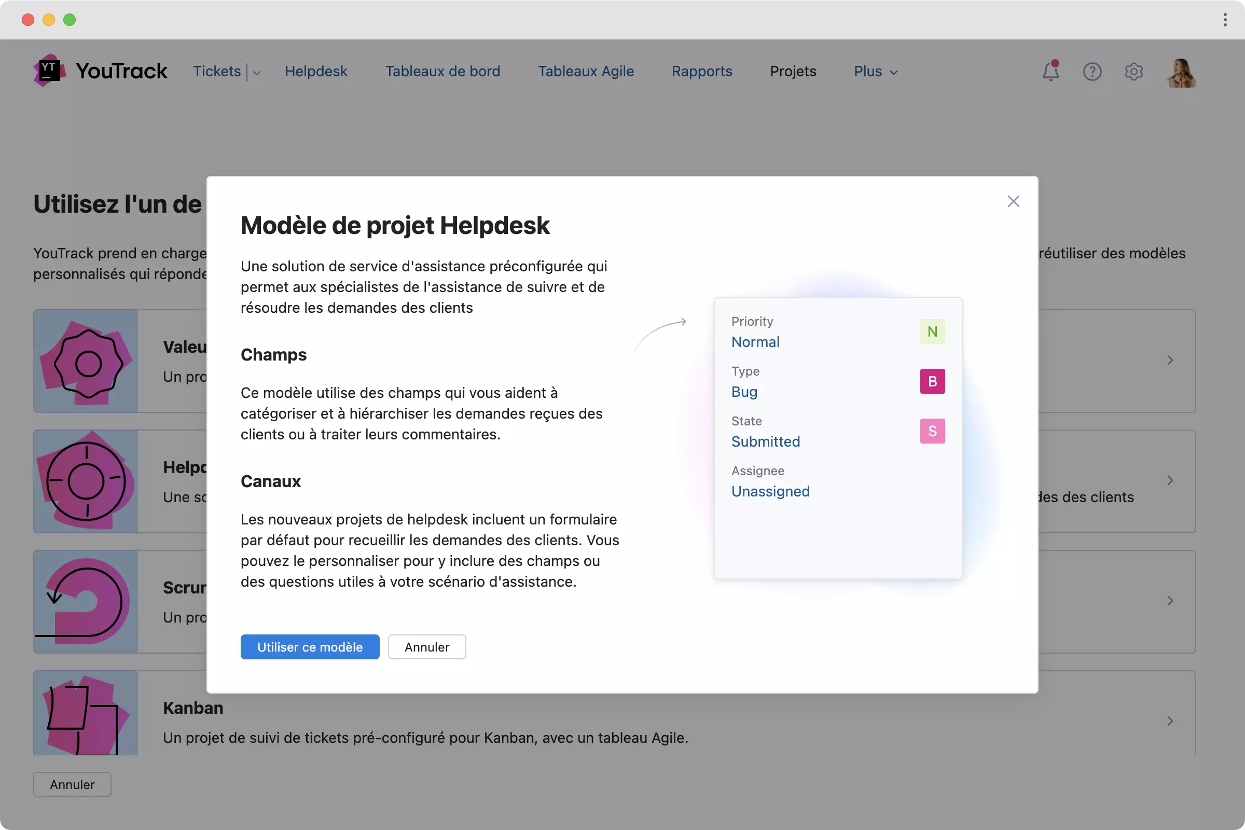
Task: Open the Kanban template row chevron
Action: point(1170,721)
